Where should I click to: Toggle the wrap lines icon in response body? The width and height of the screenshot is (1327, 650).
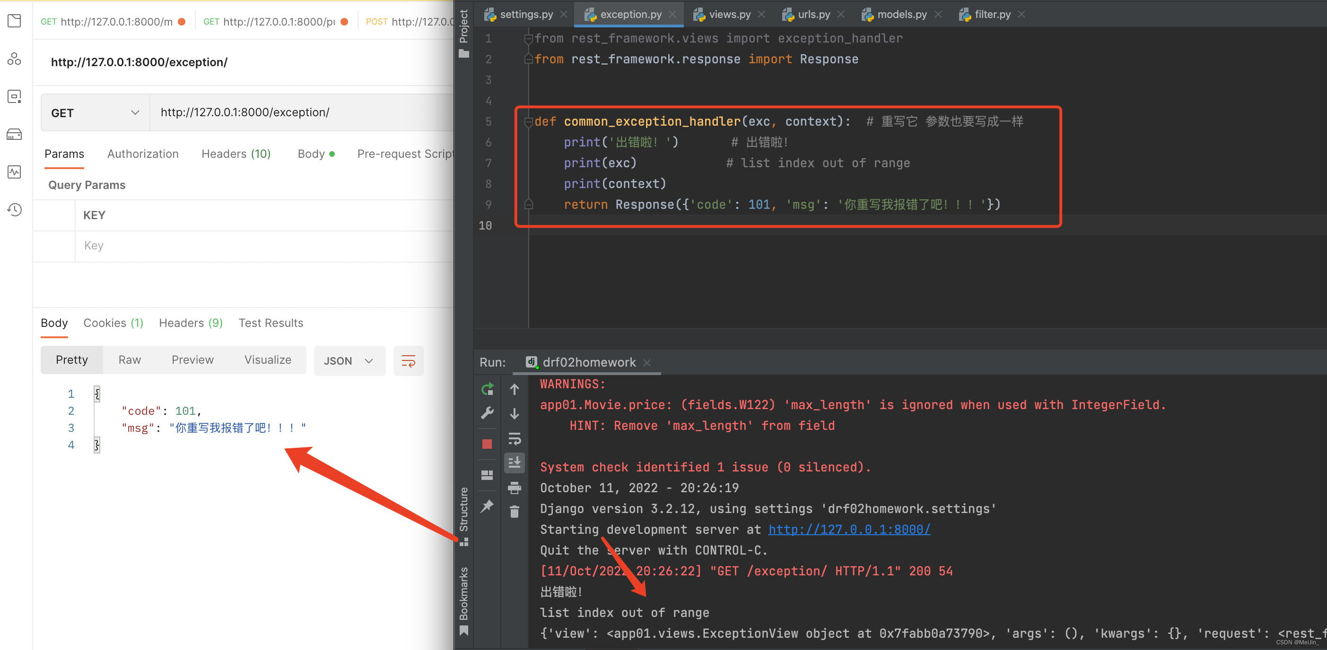tap(408, 361)
